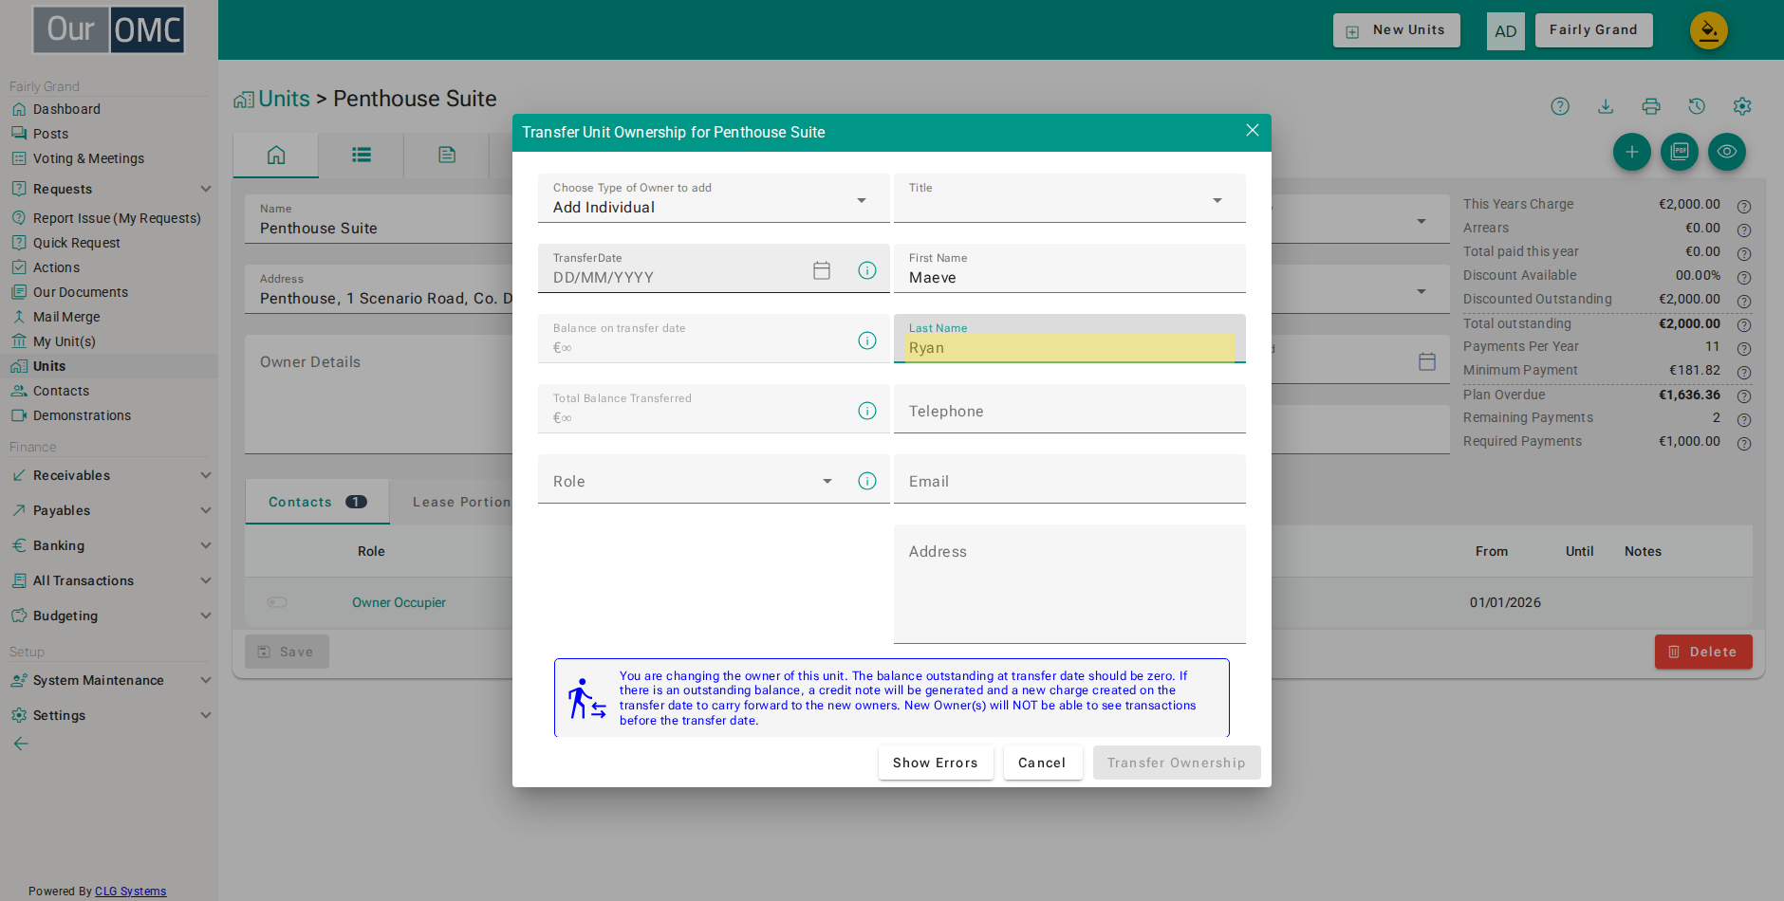Viewport: 1784px width, 901px height.
Task: Click the Fairly Grand button
Action: pos(1594,30)
